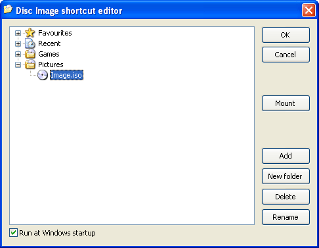Click the Pictures folder icon

point(30,64)
